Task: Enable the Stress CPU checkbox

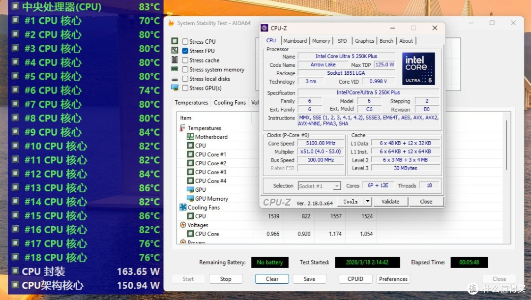Action: 185,41
